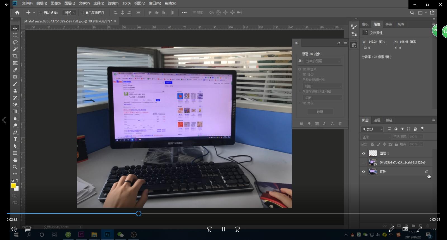Open the 滤镜(T) menu
The height and width of the screenshot is (240, 447).
click(x=113, y=3)
